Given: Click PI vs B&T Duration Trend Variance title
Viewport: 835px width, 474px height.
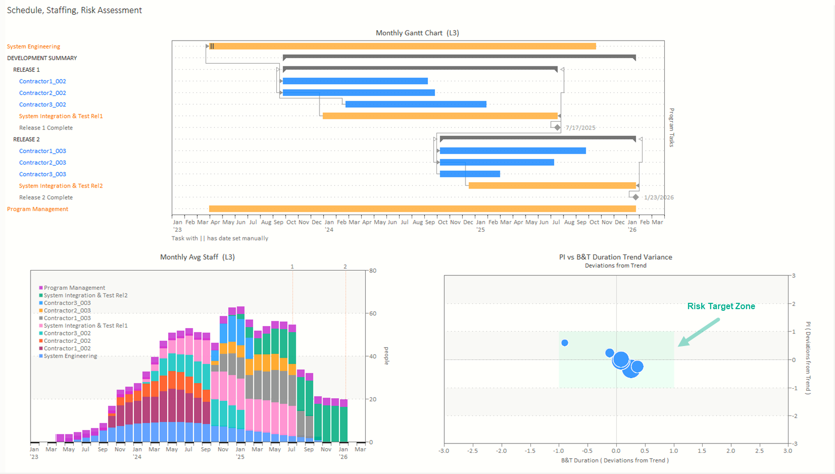Looking at the screenshot, I should pyautogui.click(x=616, y=257).
